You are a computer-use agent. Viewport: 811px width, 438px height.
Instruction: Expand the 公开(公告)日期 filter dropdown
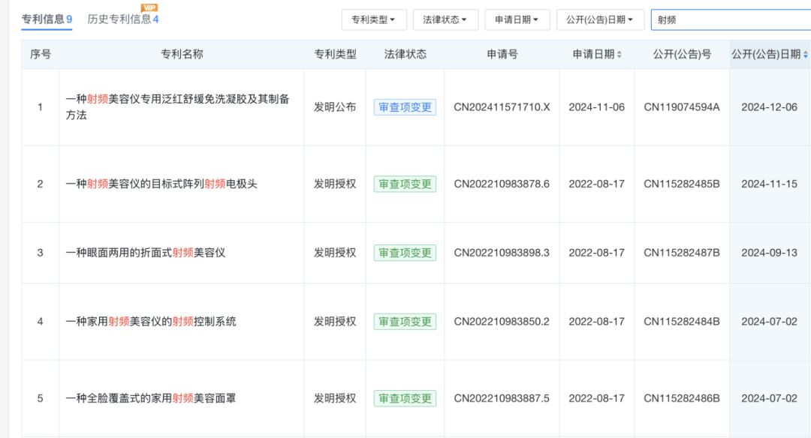point(599,19)
